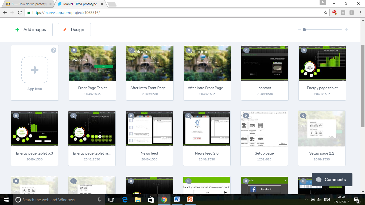
Task: Open the Windows Start menu
Action: [6, 200]
